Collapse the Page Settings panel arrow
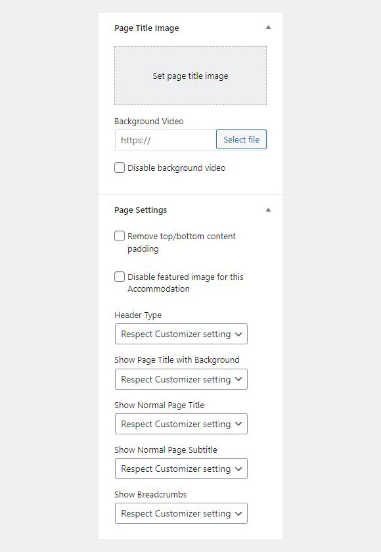Image resolution: width=381 pixels, height=552 pixels. coord(268,210)
